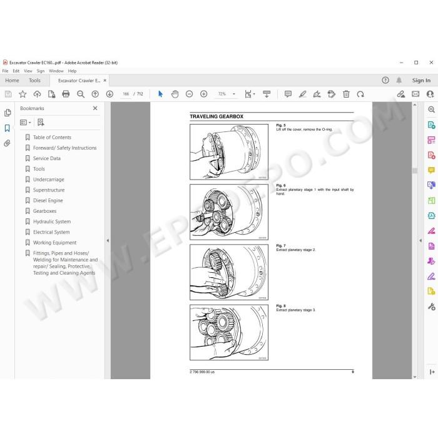Viewport: 438px width, 438px height.
Task: Go to previous page arrow
Action: (x=95, y=94)
